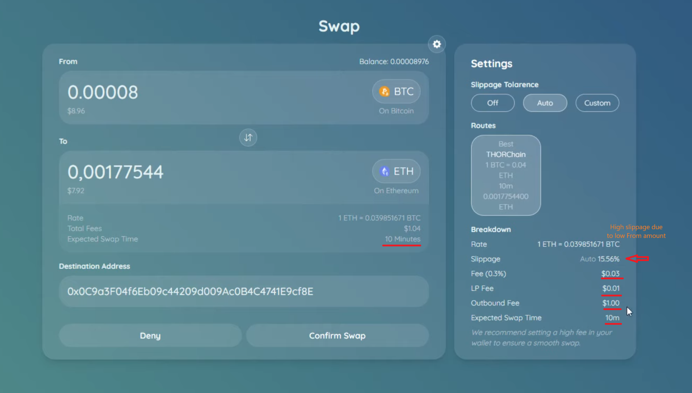
Task: Click the Balance 0.00008976 text
Action: point(393,62)
